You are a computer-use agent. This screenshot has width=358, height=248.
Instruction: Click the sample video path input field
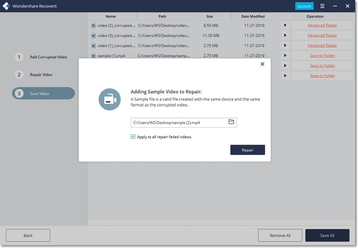click(x=179, y=122)
